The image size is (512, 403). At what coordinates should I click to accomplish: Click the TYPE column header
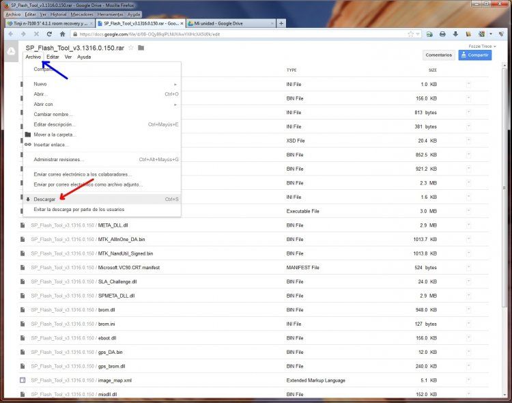291,70
